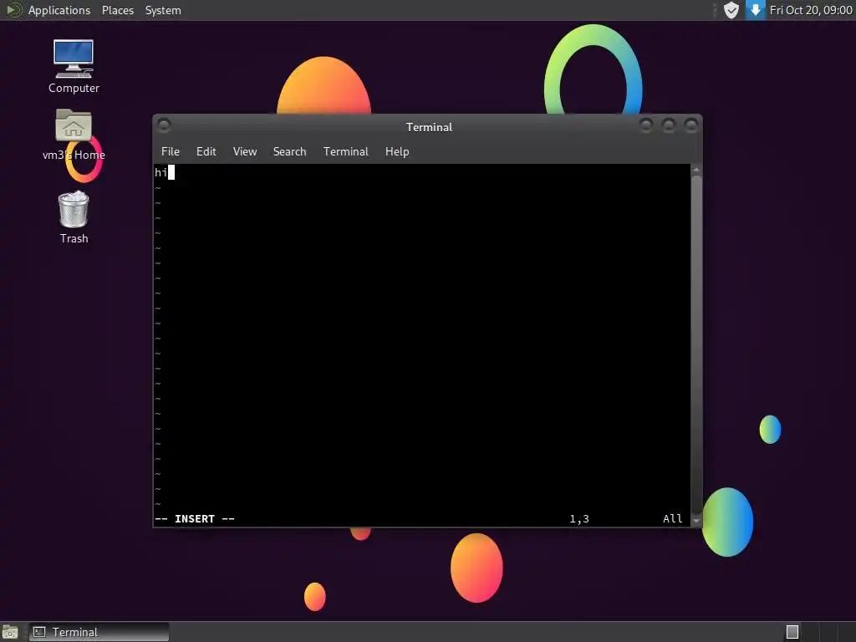This screenshot has height=642, width=856.
Task: Open the Places menu
Action: (x=118, y=10)
